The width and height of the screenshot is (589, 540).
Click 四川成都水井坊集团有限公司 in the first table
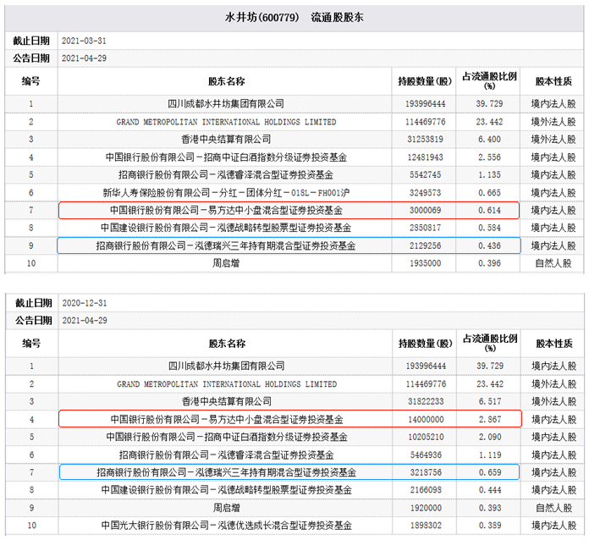(226, 104)
